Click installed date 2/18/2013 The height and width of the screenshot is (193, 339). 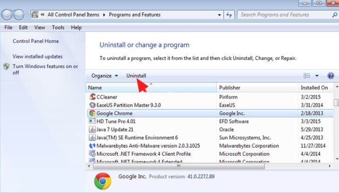(312, 113)
